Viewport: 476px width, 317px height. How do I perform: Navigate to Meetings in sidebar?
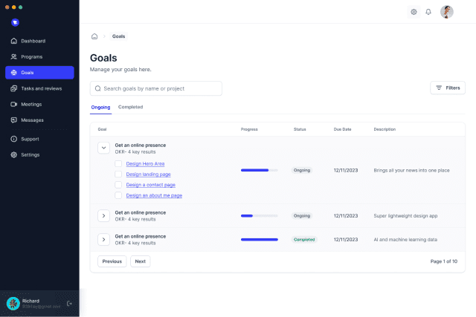click(x=31, y=104)
